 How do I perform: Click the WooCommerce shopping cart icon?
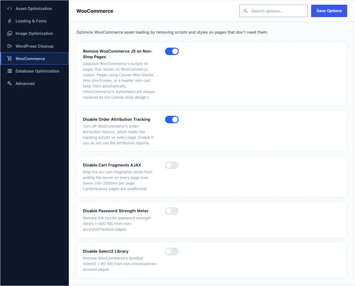(10, 59)
